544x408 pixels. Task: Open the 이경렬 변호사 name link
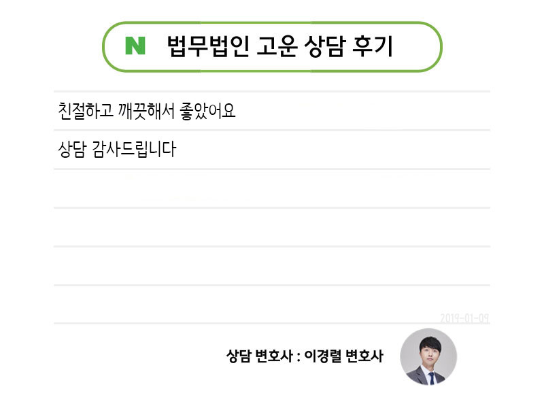[x=343, y=356]
